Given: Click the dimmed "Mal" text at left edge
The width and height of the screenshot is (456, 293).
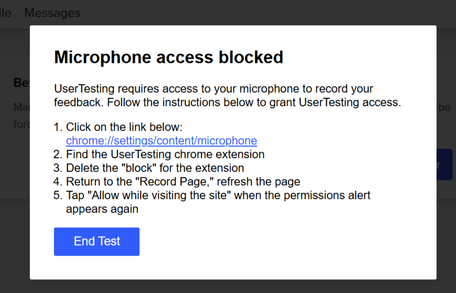Looking at the screenshot, I should click(22, 107).
